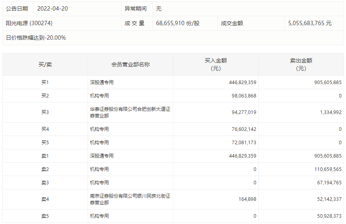
Task: Click 深股通专用 in the 买1 row
Action: click(102, 82)
